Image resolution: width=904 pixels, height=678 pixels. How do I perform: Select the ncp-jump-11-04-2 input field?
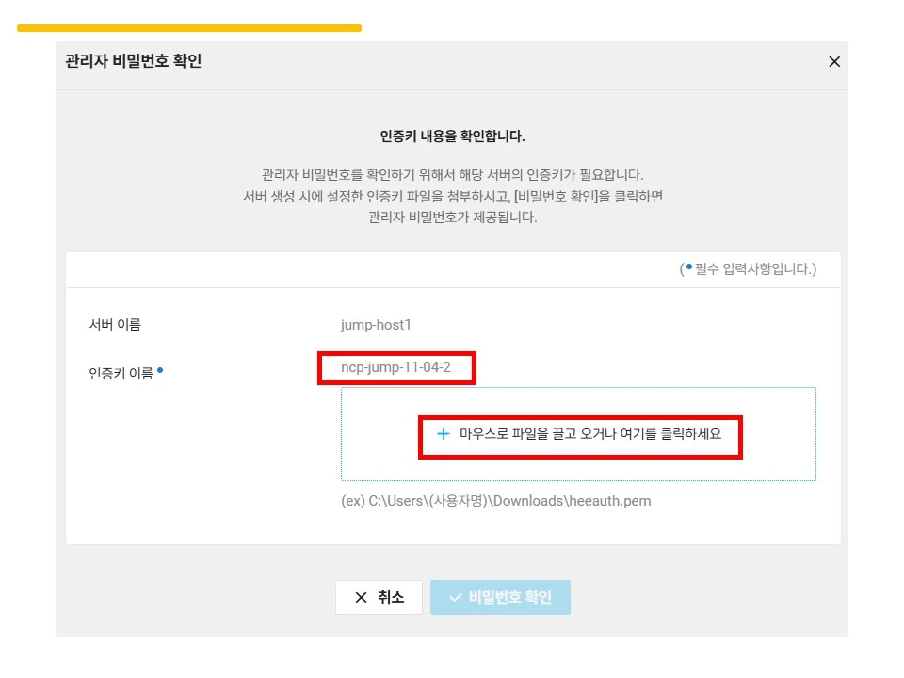coord(395,367)
